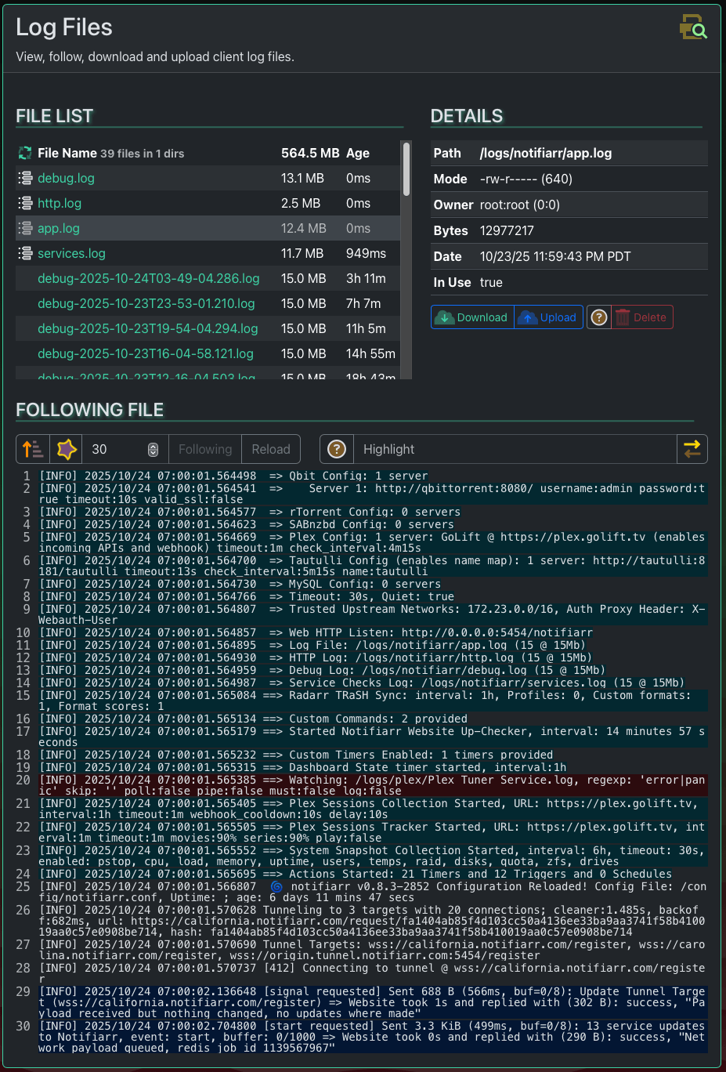Open help icon next to Highlight field

pyautogui.click(x=337, y=449)
